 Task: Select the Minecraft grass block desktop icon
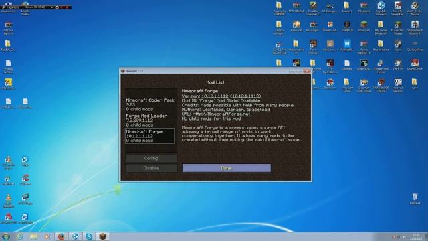coord(364,27)
